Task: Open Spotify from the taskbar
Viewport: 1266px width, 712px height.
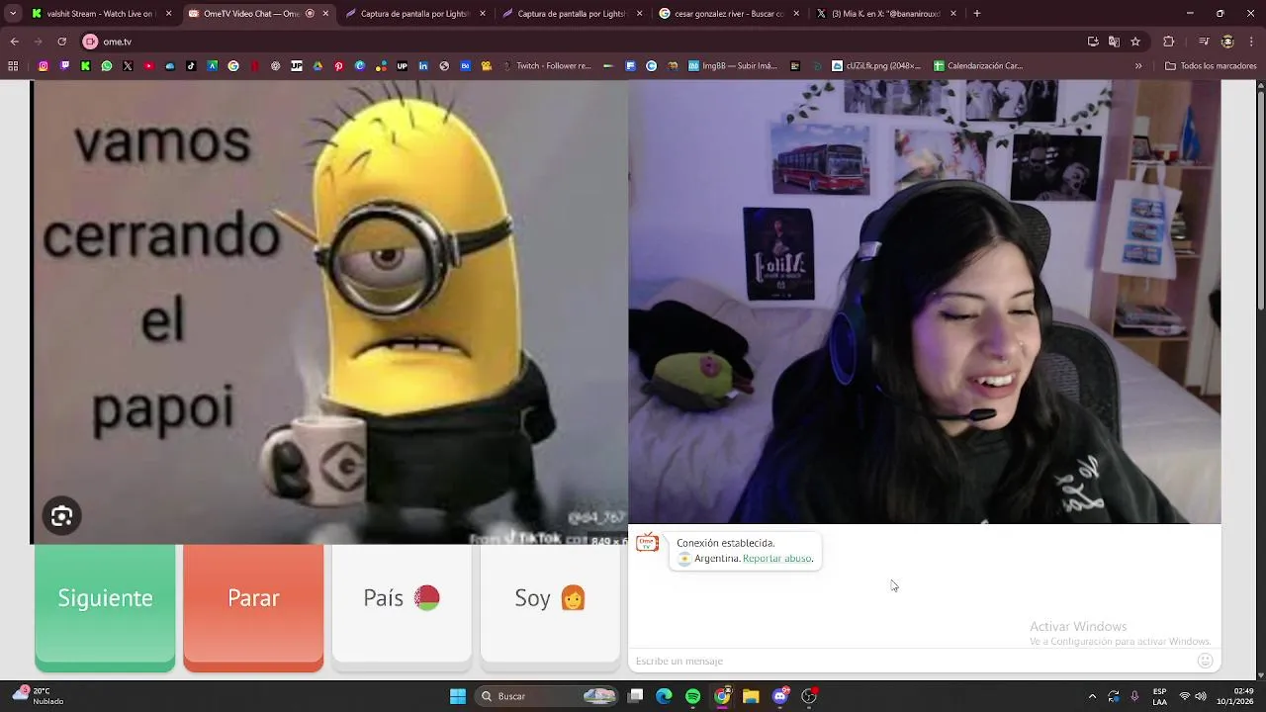Action: pyautogui.click(x=692, y=696)
